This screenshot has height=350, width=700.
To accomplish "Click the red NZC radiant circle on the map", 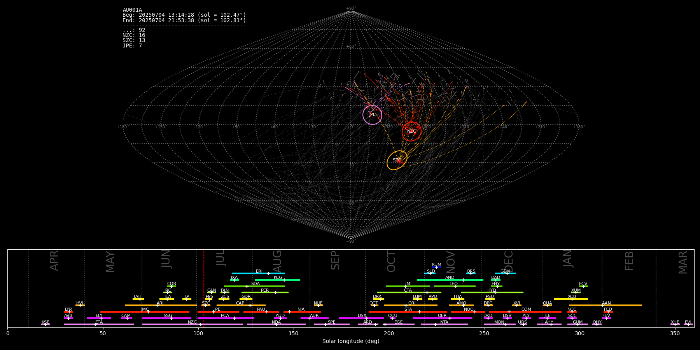I will point(411,131).
